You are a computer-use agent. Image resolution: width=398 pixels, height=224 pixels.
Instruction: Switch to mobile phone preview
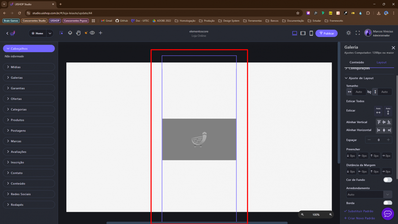(311, 33)
